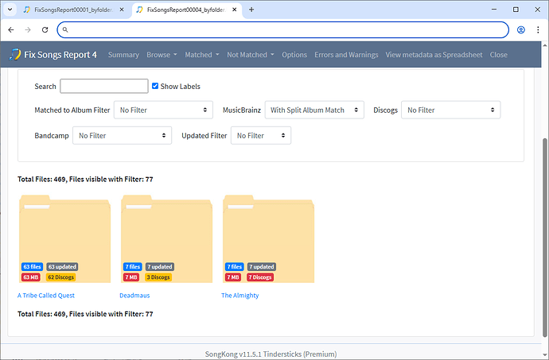
Task: Reload the page with the refresh icon
Action: 45,29
